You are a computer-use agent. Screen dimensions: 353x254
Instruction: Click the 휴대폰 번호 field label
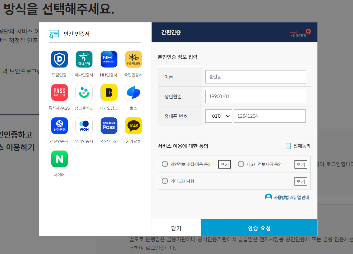point(176,116)
